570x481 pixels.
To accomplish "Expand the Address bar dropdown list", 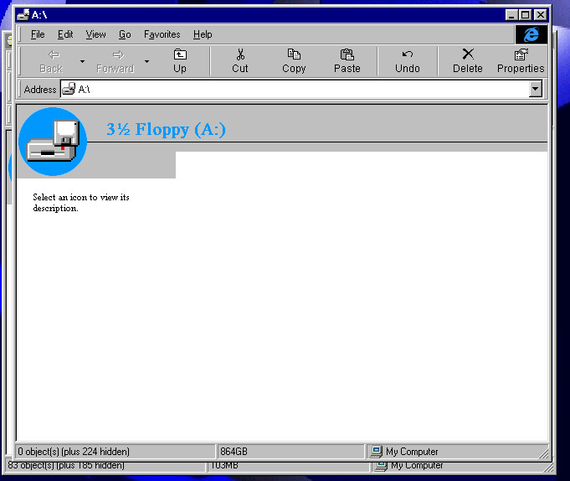I will [x=536, y=89].
